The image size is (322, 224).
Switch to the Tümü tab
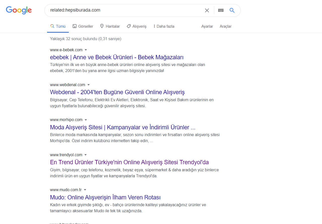[58, 26]
